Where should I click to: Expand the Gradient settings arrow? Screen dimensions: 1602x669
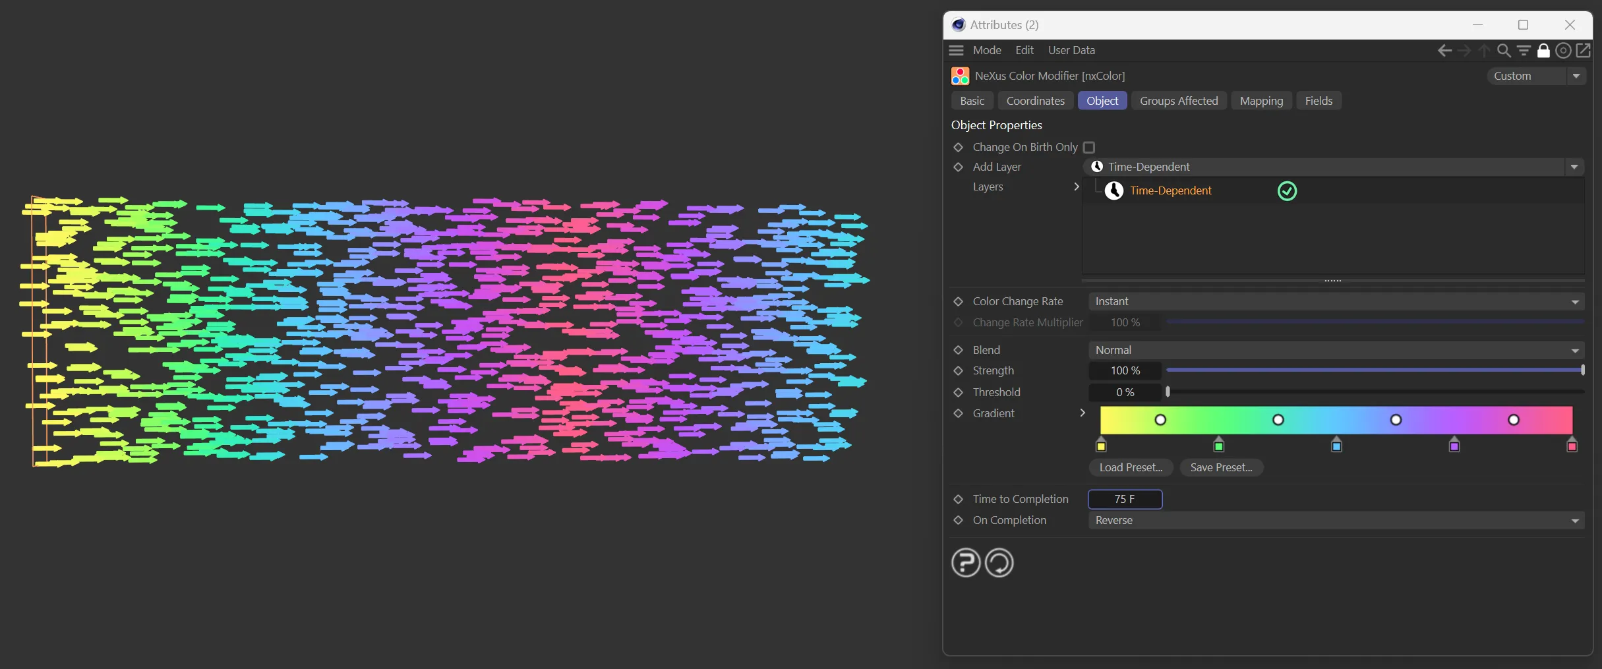[x=1082, y=413]
